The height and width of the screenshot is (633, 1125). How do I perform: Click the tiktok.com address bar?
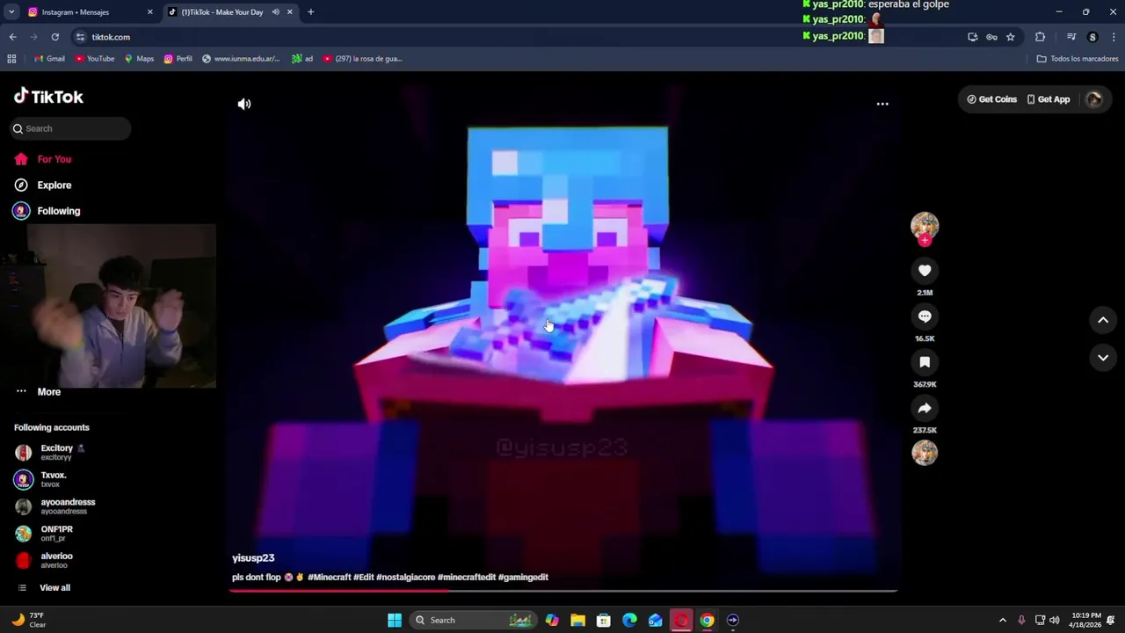[x=519, y=37]
